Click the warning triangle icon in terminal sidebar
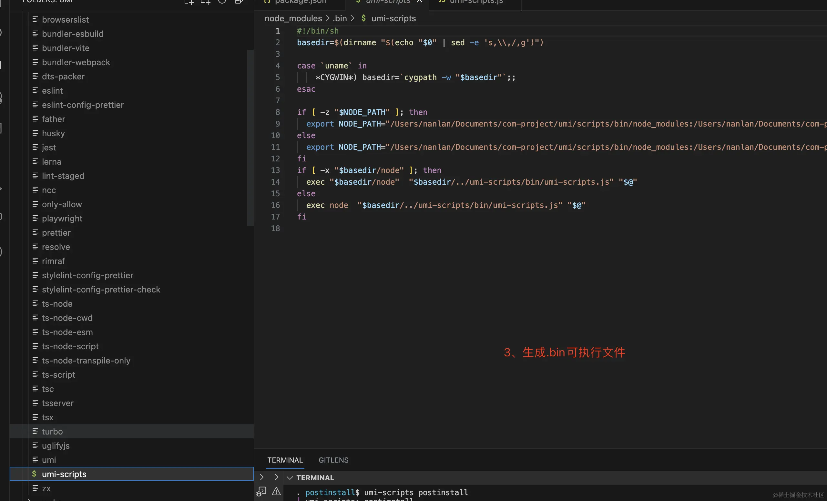 (276, 492)
